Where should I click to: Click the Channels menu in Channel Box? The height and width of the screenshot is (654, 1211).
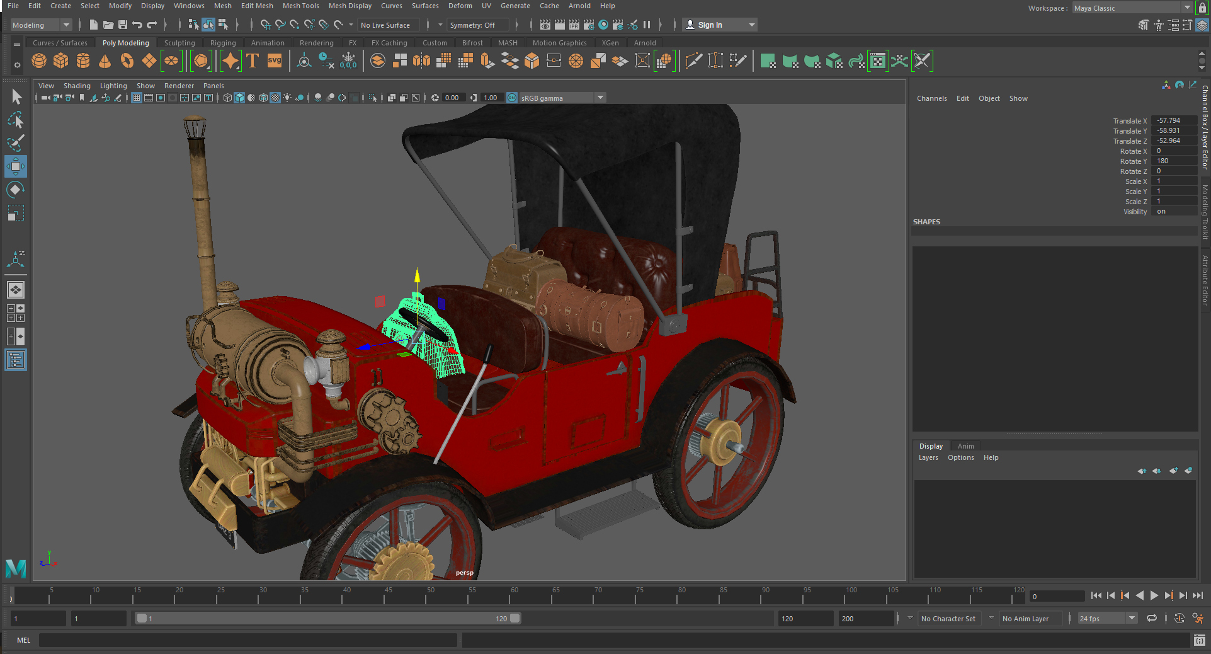(931, 98)
